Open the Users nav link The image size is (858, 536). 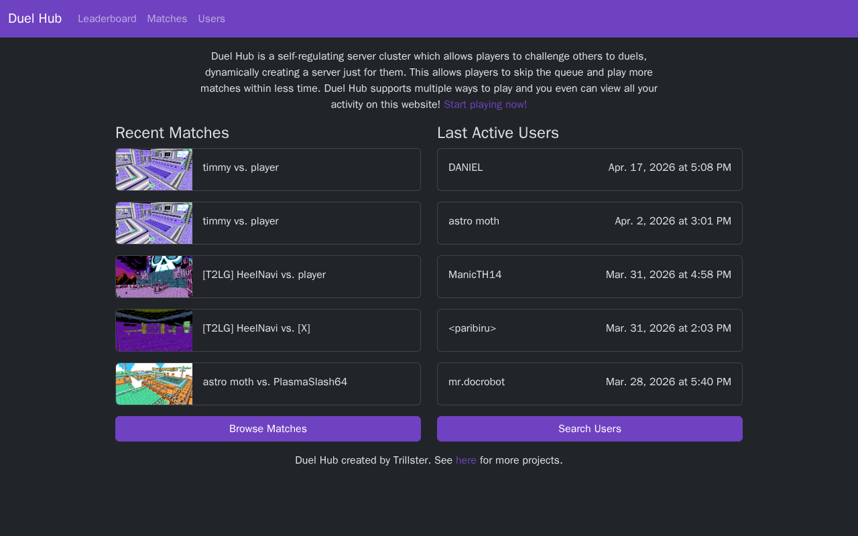point(212,19)
